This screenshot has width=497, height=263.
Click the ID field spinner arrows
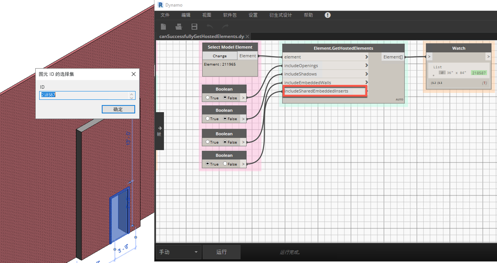click(132, 95)
